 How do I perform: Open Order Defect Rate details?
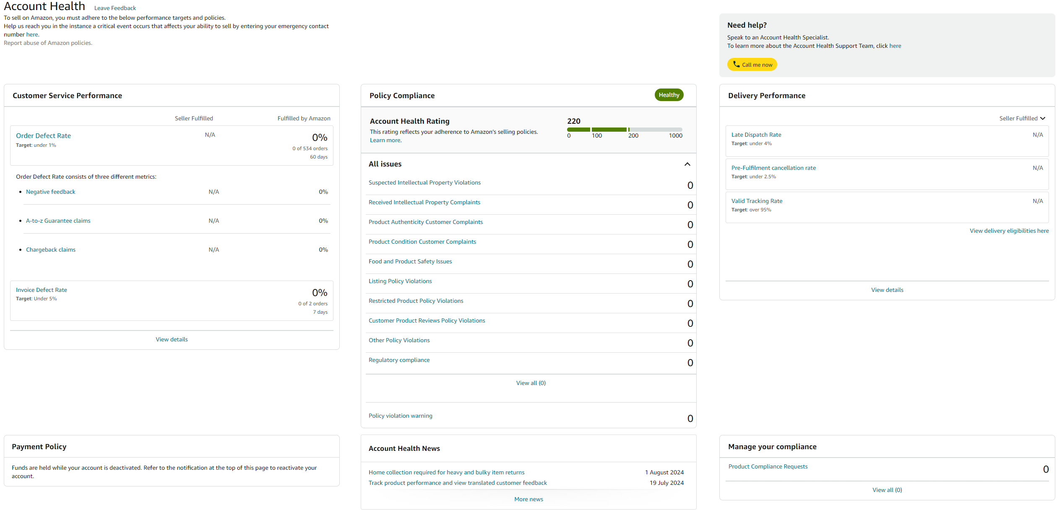point(43,135)
